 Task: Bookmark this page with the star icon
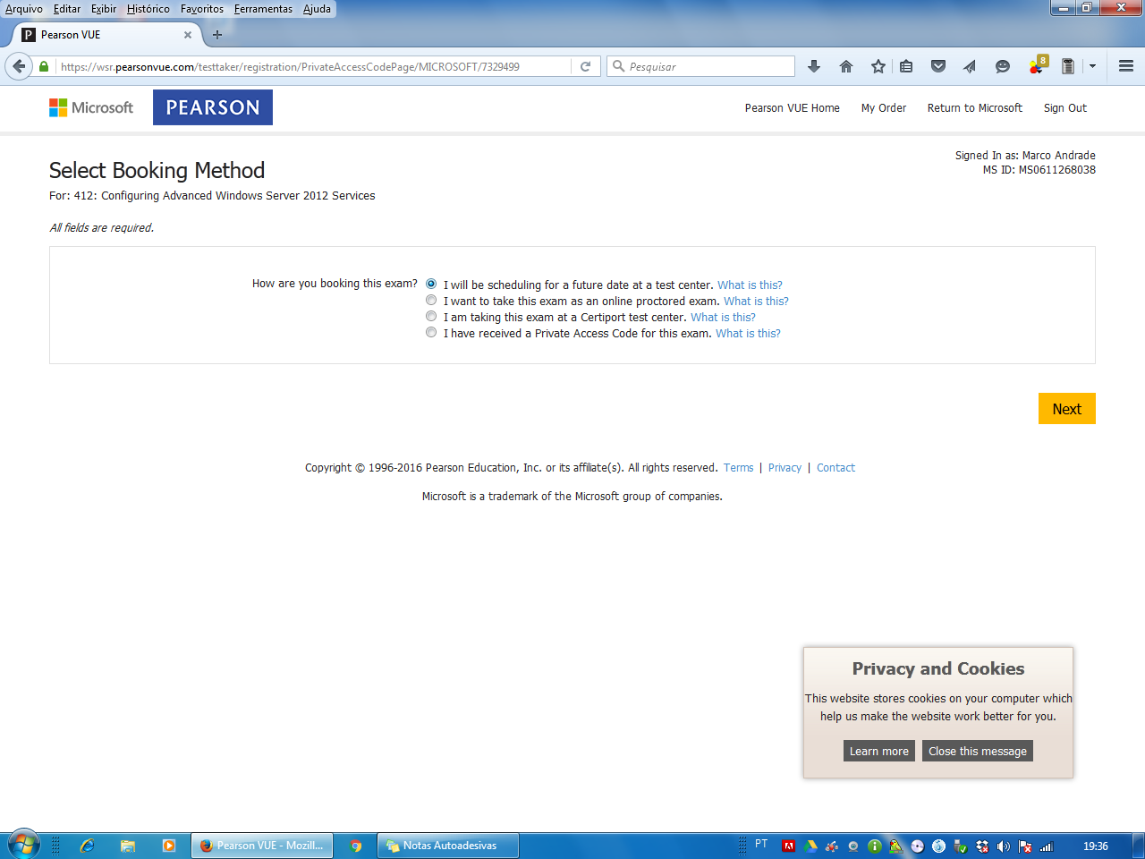[x=878, y=66]
